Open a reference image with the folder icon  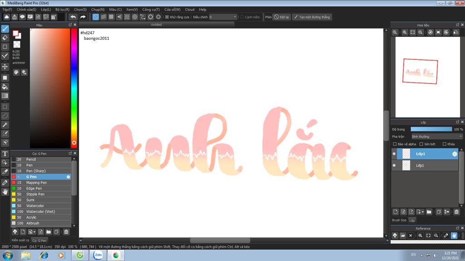point(403,236)
